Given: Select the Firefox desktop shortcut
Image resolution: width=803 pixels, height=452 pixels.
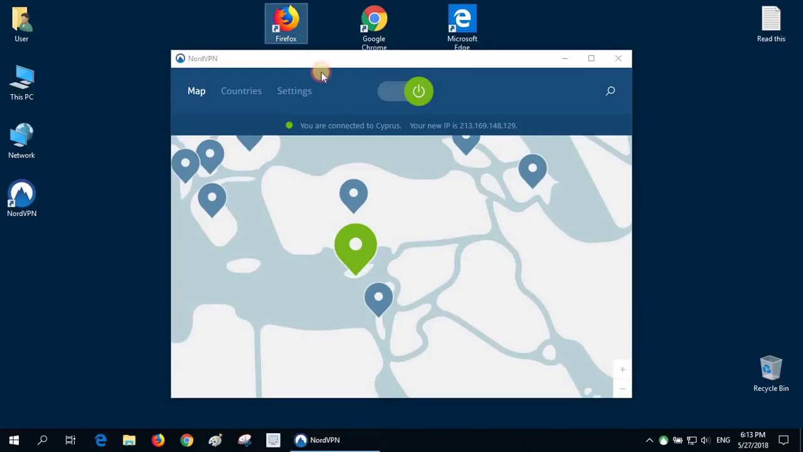Looking at the screenshot, I should pyautogui.click(x=286, y=24).
